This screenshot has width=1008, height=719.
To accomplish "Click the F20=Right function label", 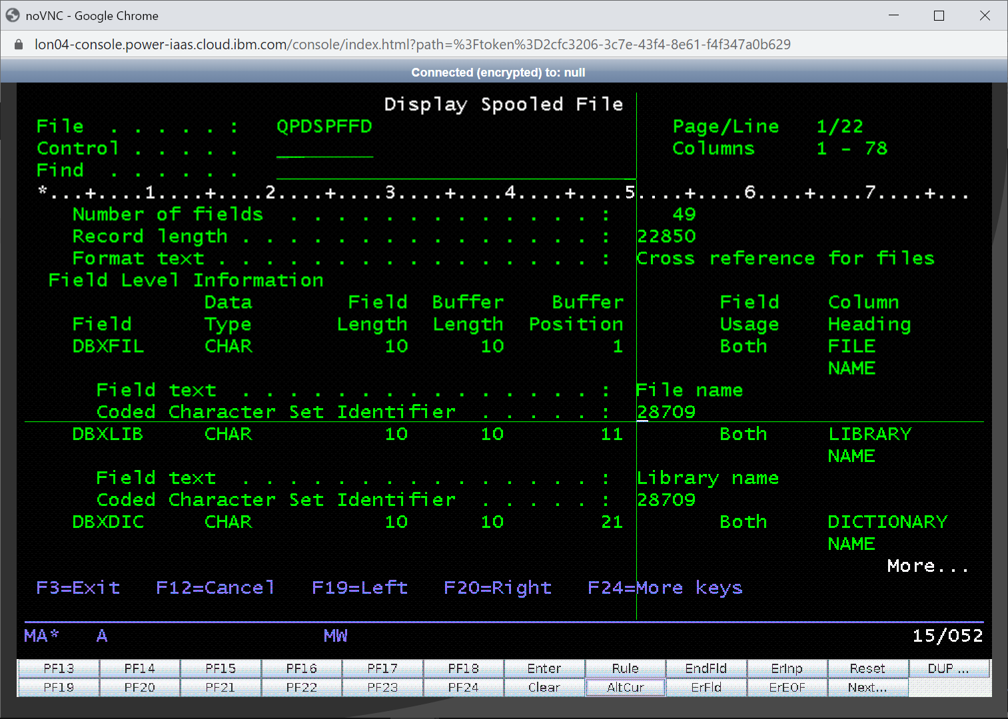I will 498,588.
